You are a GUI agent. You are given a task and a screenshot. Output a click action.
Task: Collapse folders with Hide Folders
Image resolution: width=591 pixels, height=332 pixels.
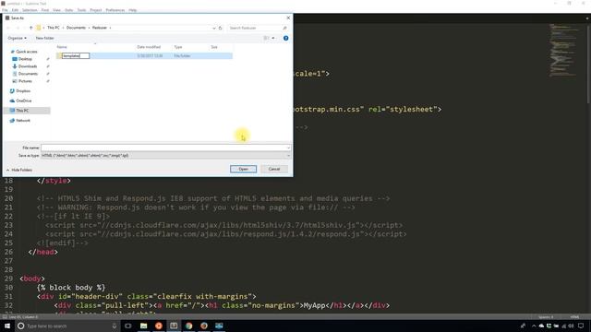(x=18, y=170)
